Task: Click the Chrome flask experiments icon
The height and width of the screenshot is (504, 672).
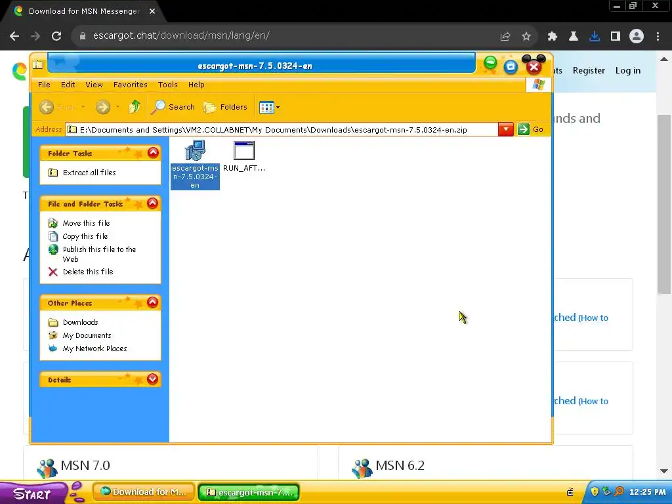Action: (x=574, y=37)
